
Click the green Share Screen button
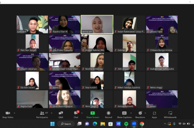(x=93, y=115)
